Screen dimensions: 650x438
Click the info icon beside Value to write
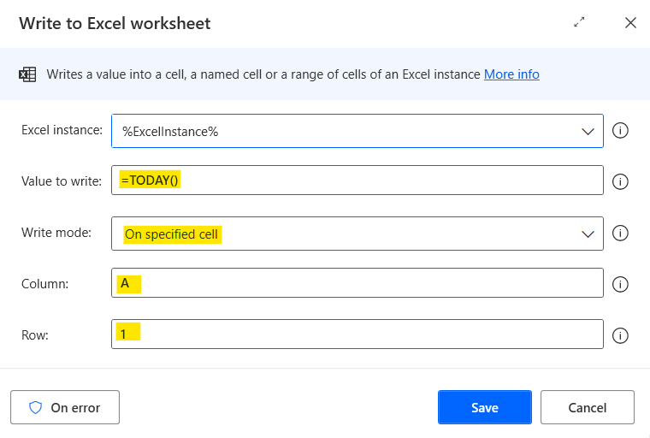click(622, 181)
